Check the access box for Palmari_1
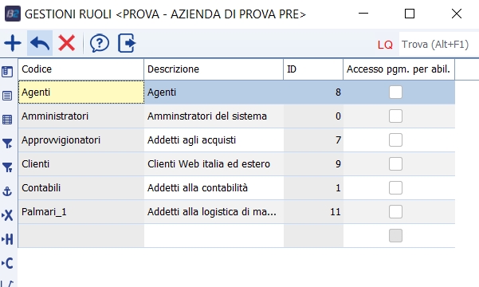 click(395, 211)
